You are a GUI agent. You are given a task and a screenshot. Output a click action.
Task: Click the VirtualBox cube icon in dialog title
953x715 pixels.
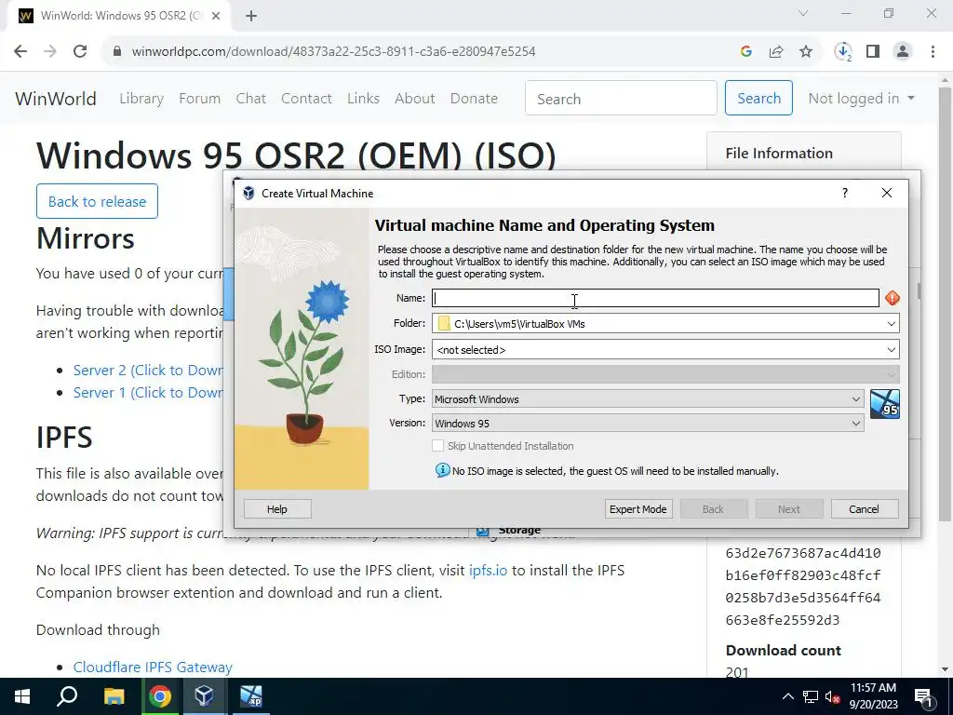click(248, 194)
